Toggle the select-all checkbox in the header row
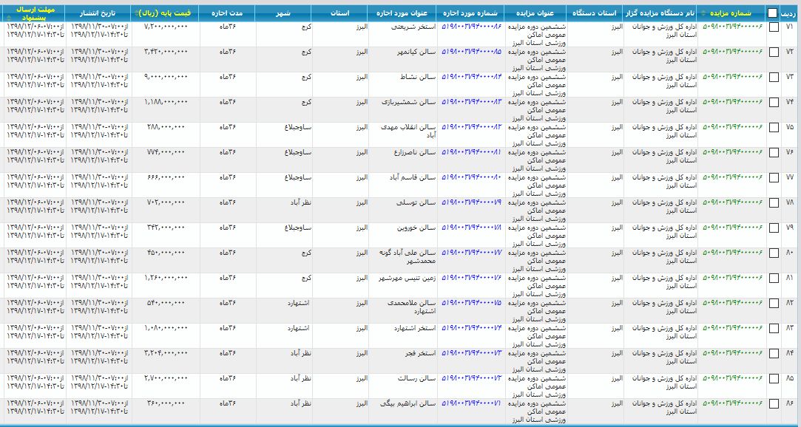The image size is (801, 427). [772, 13]
